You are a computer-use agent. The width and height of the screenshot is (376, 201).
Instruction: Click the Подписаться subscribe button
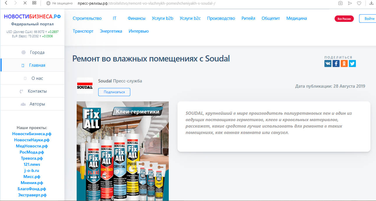coord(114,92)
